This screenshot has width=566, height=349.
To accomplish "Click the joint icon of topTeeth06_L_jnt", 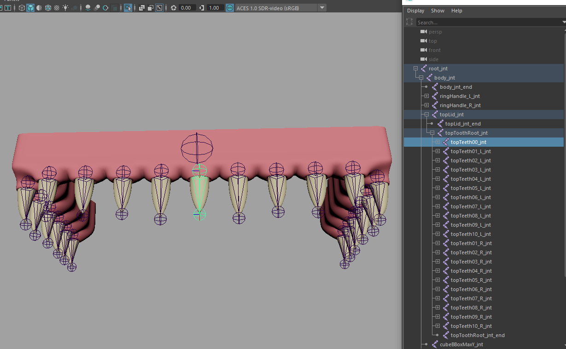I will tap(446, 197).
